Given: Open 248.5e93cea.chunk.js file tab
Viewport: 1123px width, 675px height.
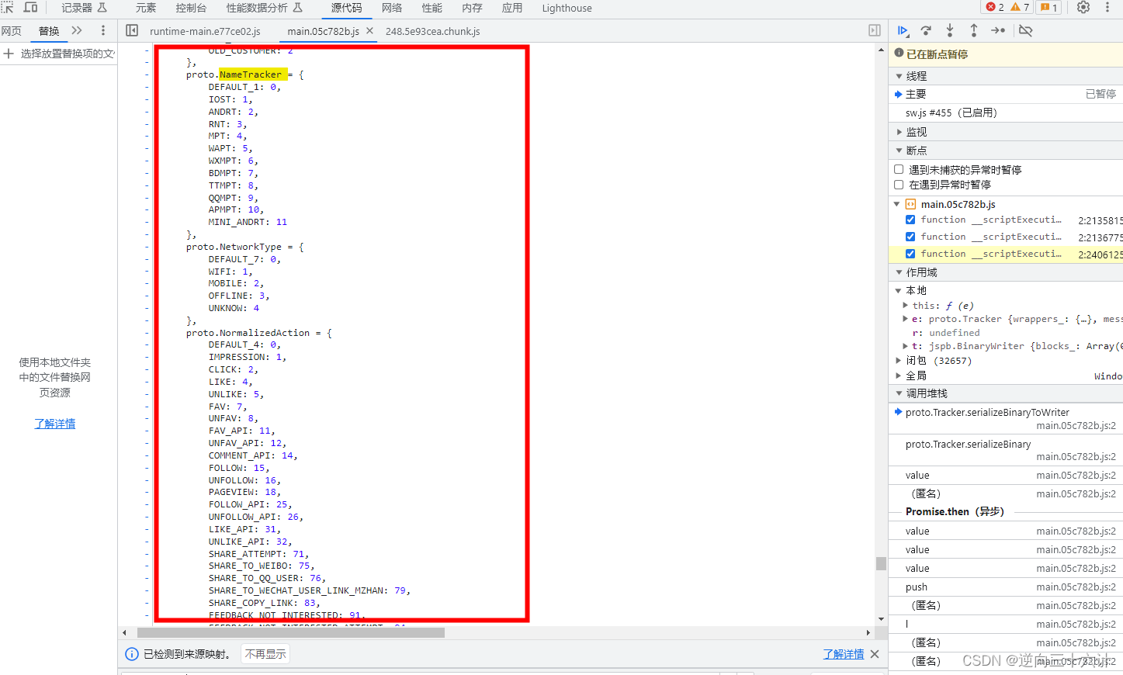Looking at the screenshot, I should [433, 31].
